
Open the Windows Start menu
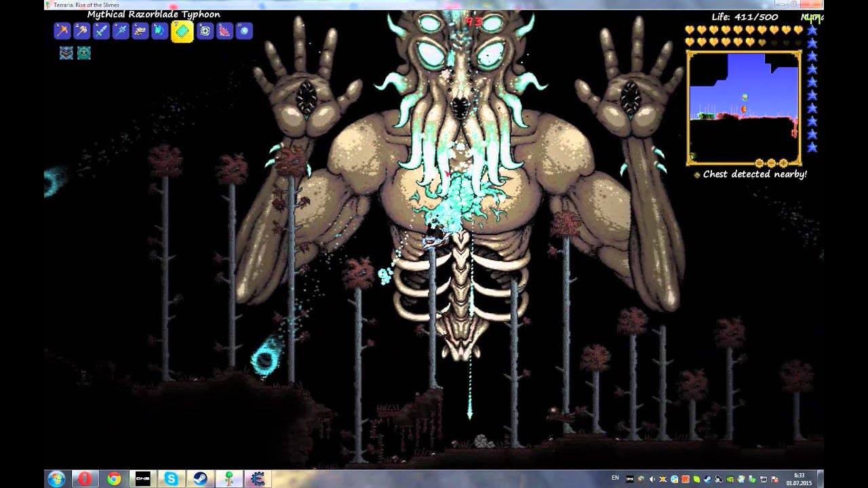tap(57, 479)
